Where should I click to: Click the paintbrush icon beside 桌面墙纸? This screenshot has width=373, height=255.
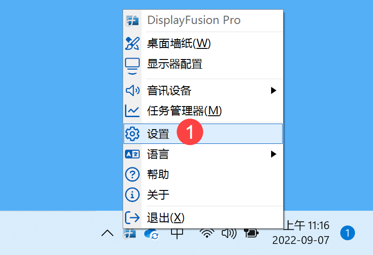(x=132, y=44)
